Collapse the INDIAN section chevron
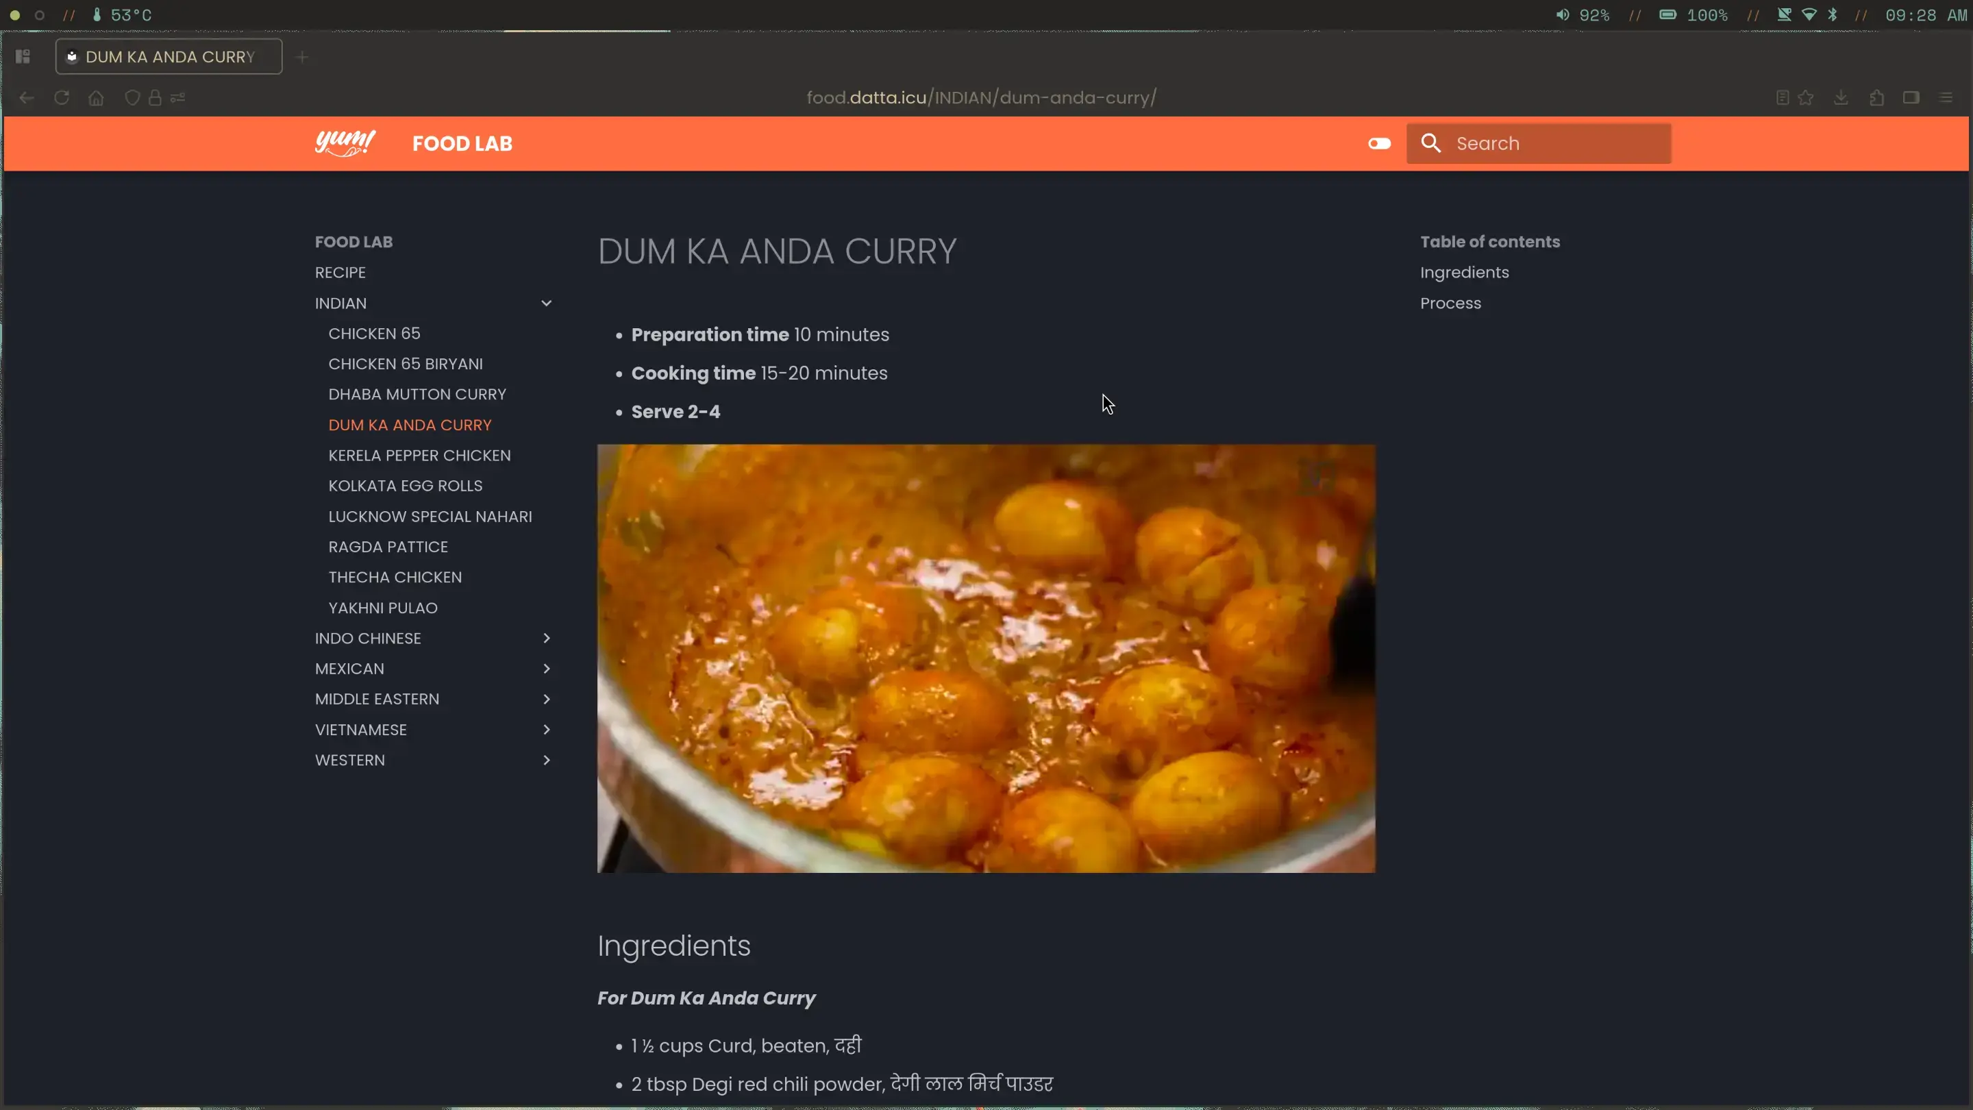Image resolution: width=1973 pixels, height=1110 pixels. click(x=546, y=304)
